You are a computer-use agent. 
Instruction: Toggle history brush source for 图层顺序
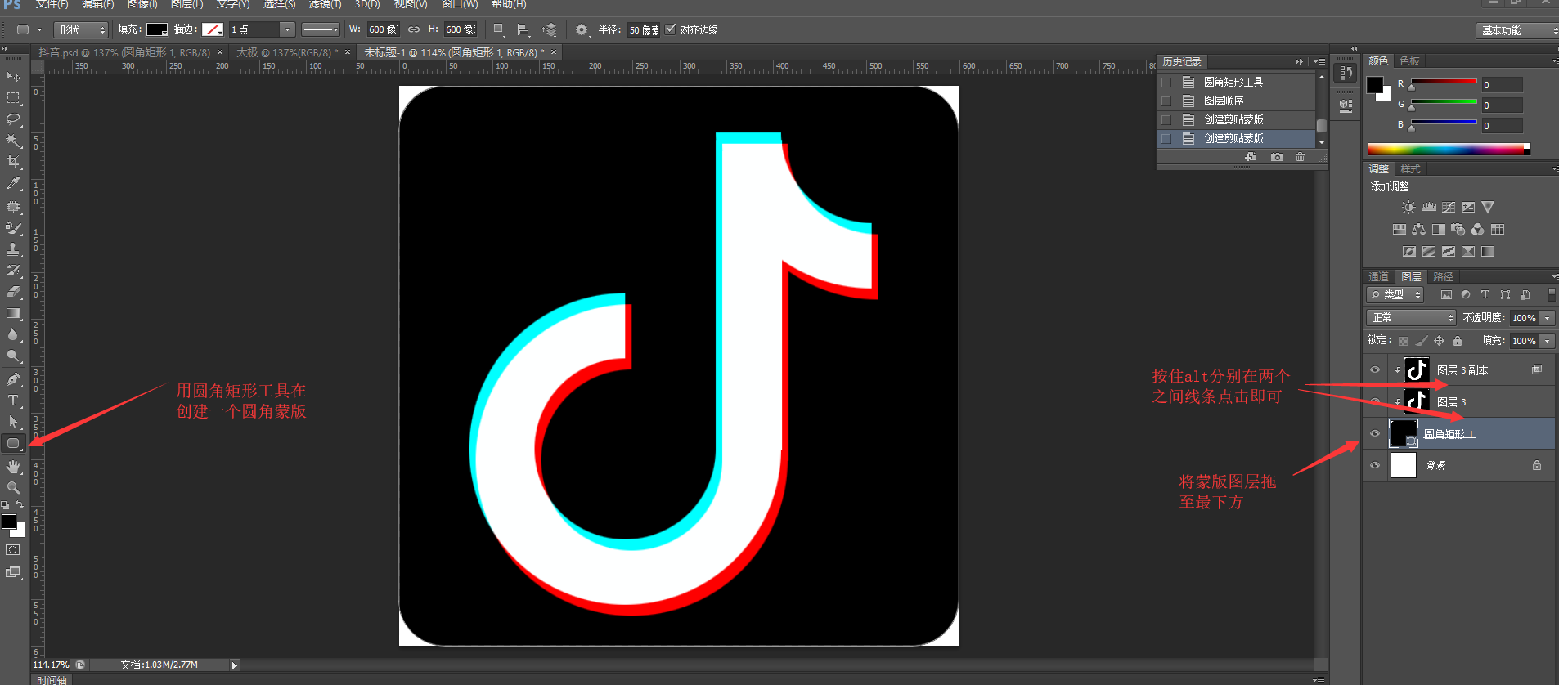[1166, 101]
